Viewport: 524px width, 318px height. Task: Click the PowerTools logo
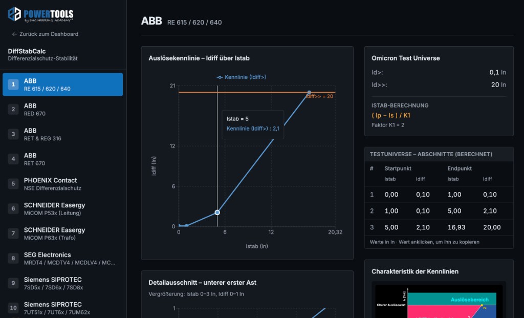coord(40,15)
